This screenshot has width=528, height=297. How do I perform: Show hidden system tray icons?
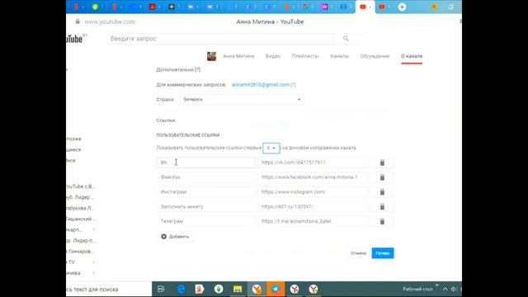[x=445, y=289]
